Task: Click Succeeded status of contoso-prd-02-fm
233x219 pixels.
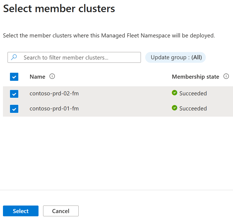Action: click(193, 93)
